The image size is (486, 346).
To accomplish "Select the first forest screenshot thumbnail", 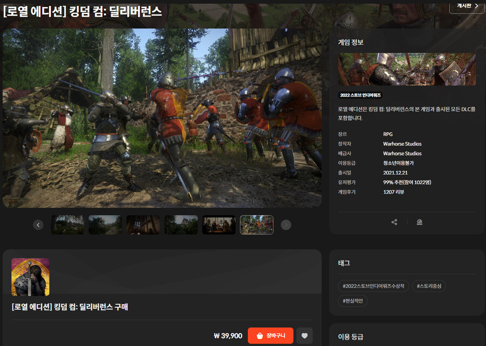I will pos(67,225).
